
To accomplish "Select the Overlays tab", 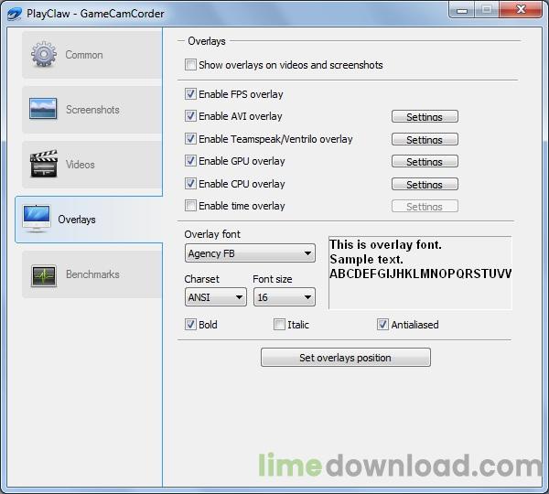I will coord(89,220).
